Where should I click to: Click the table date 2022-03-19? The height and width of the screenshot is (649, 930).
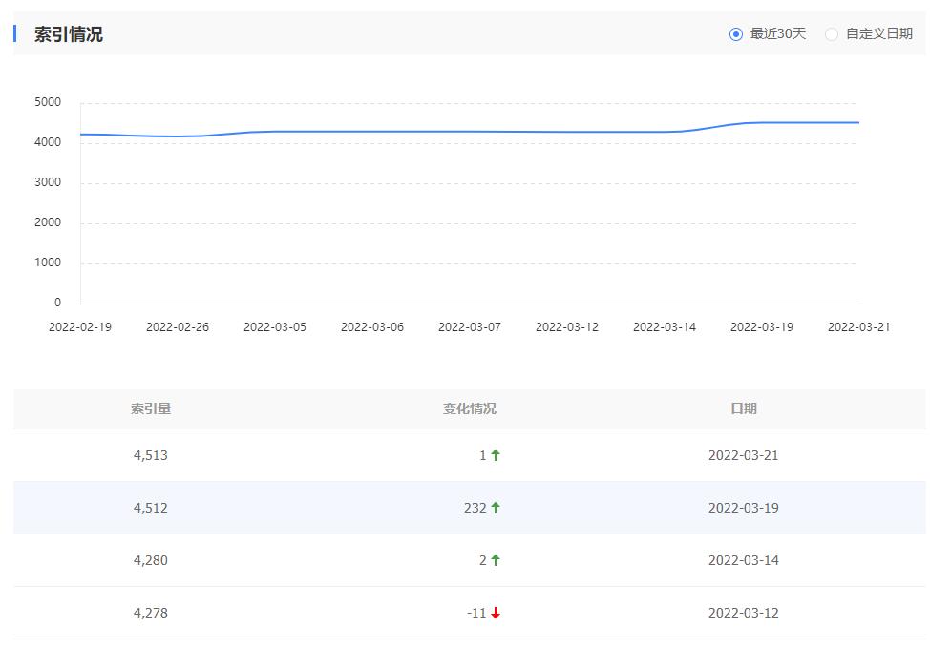743,508
